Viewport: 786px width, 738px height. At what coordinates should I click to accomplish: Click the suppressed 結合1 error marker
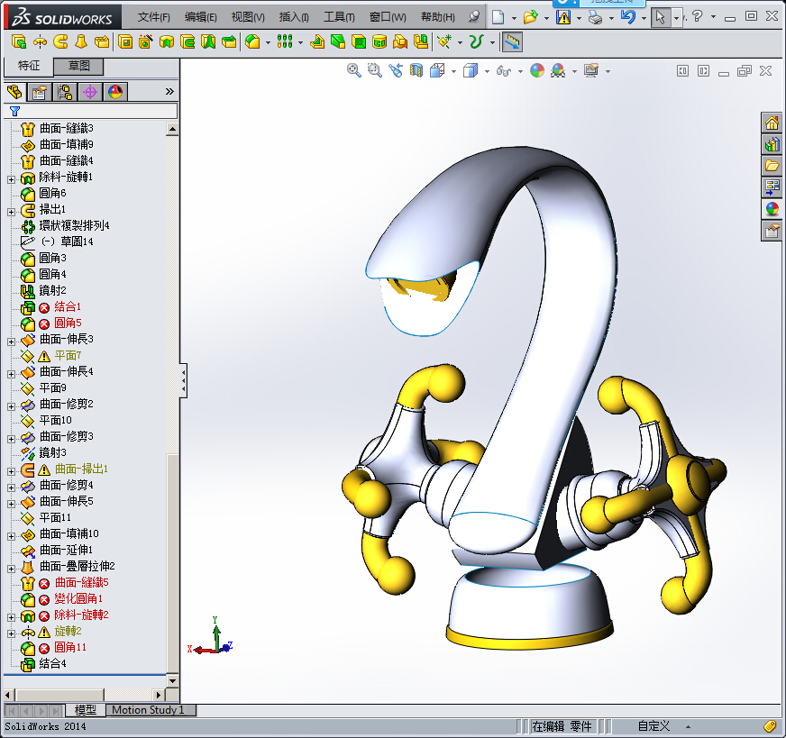[x=41, y=306]
